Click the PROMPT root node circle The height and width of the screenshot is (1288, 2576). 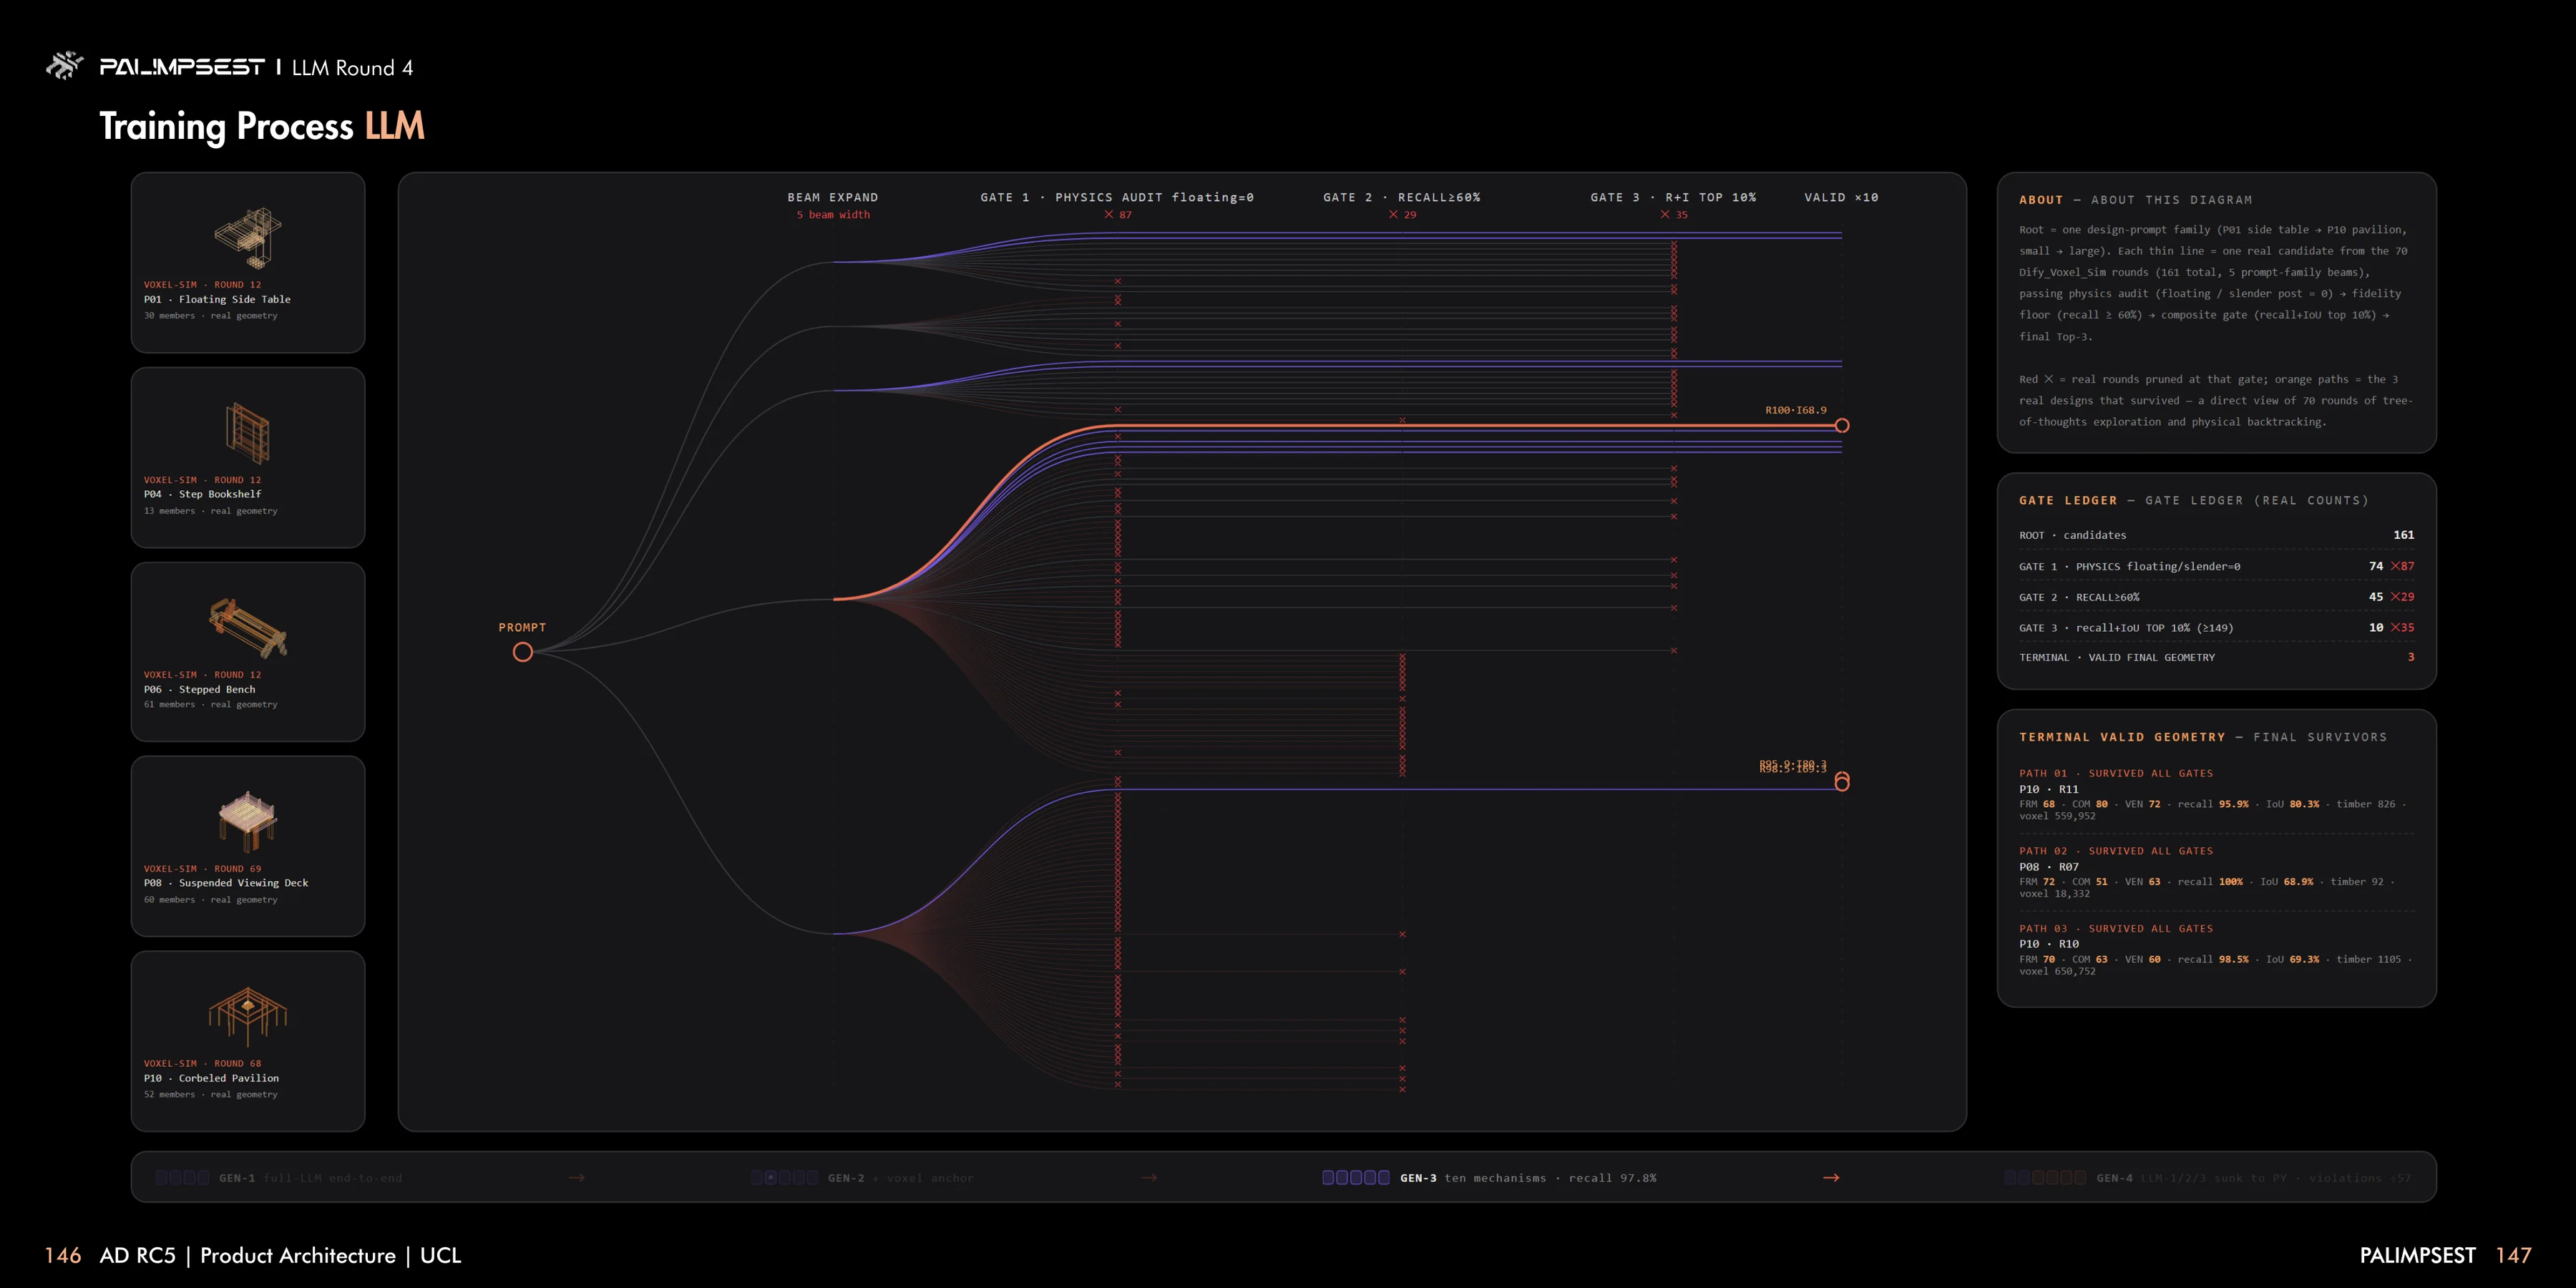coord(523,652)
